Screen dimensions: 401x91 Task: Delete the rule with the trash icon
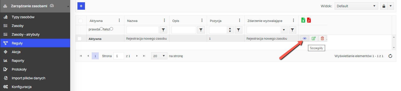tap(322, 38)
